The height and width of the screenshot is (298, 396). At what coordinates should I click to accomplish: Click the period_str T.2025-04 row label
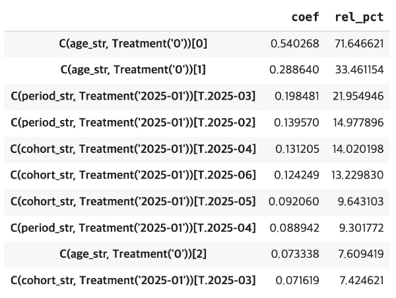click(133, 228)
